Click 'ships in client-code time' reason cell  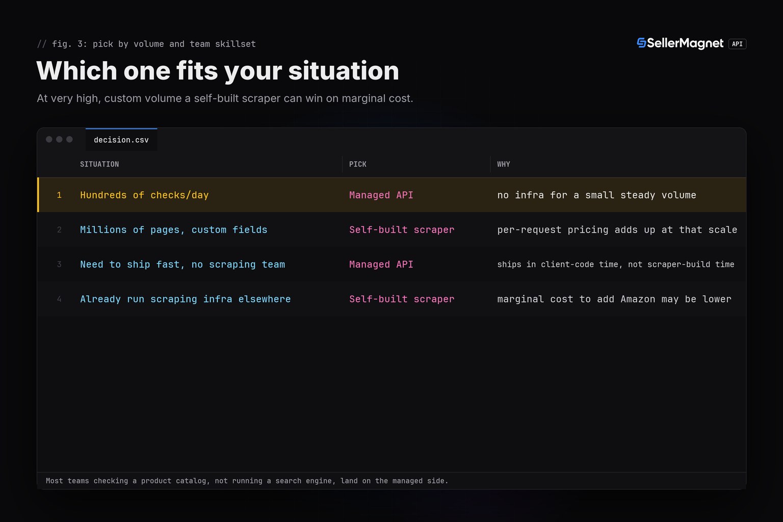[x=616, y=265]
